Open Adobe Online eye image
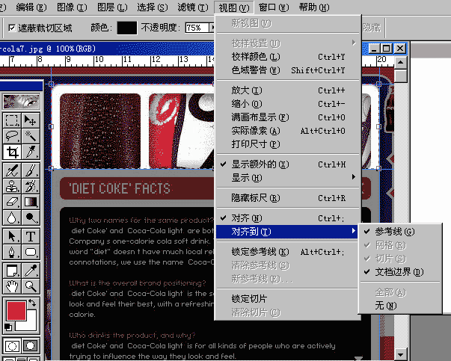The width and height of the screenshot is (451, 361). (x=21, y=102)
